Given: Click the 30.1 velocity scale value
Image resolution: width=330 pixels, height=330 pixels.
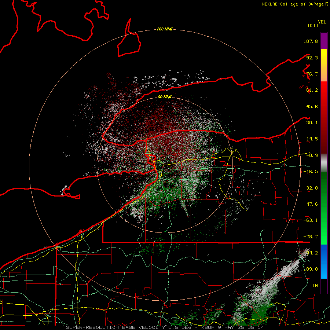Looking at the screenshot, I should coord(312,123).
